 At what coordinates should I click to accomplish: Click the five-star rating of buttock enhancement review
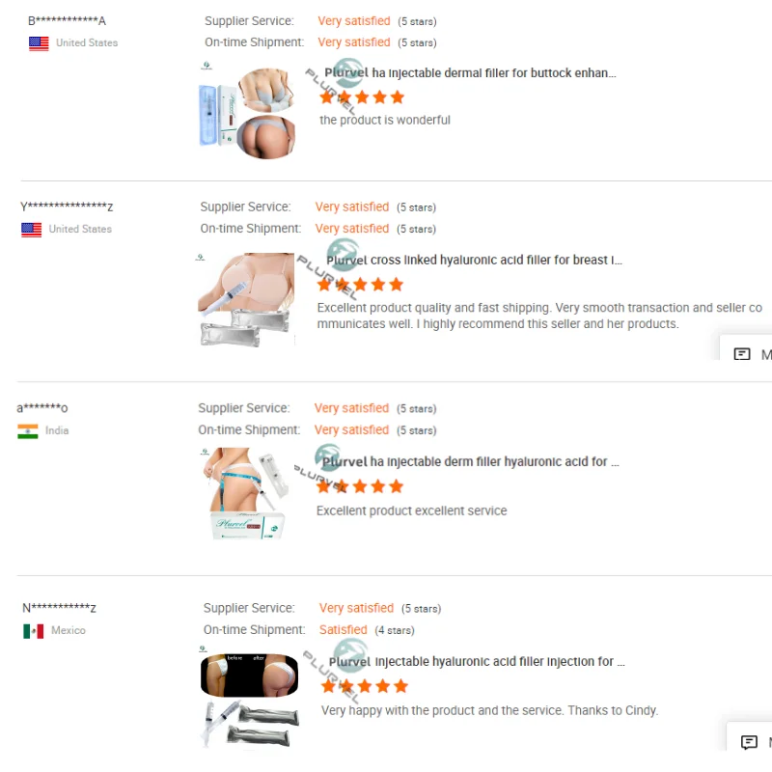point(362,97)
